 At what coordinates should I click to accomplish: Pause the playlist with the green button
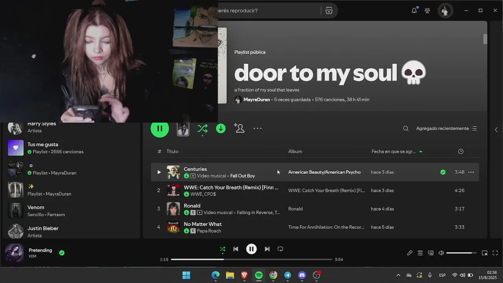(160, 128)
